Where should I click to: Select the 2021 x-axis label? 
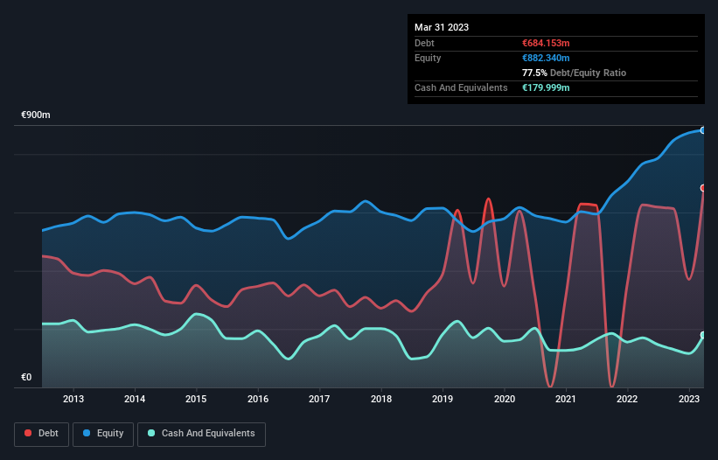pyautogui.click(x=566, y=399)
